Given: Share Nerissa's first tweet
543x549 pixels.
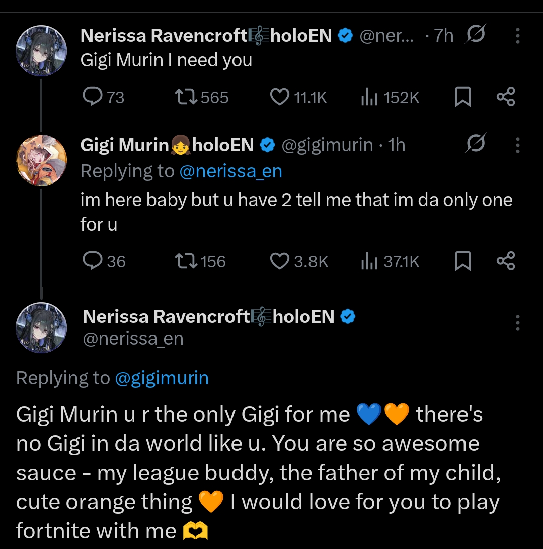Looking at the screenshot, I should coord(506,97).
